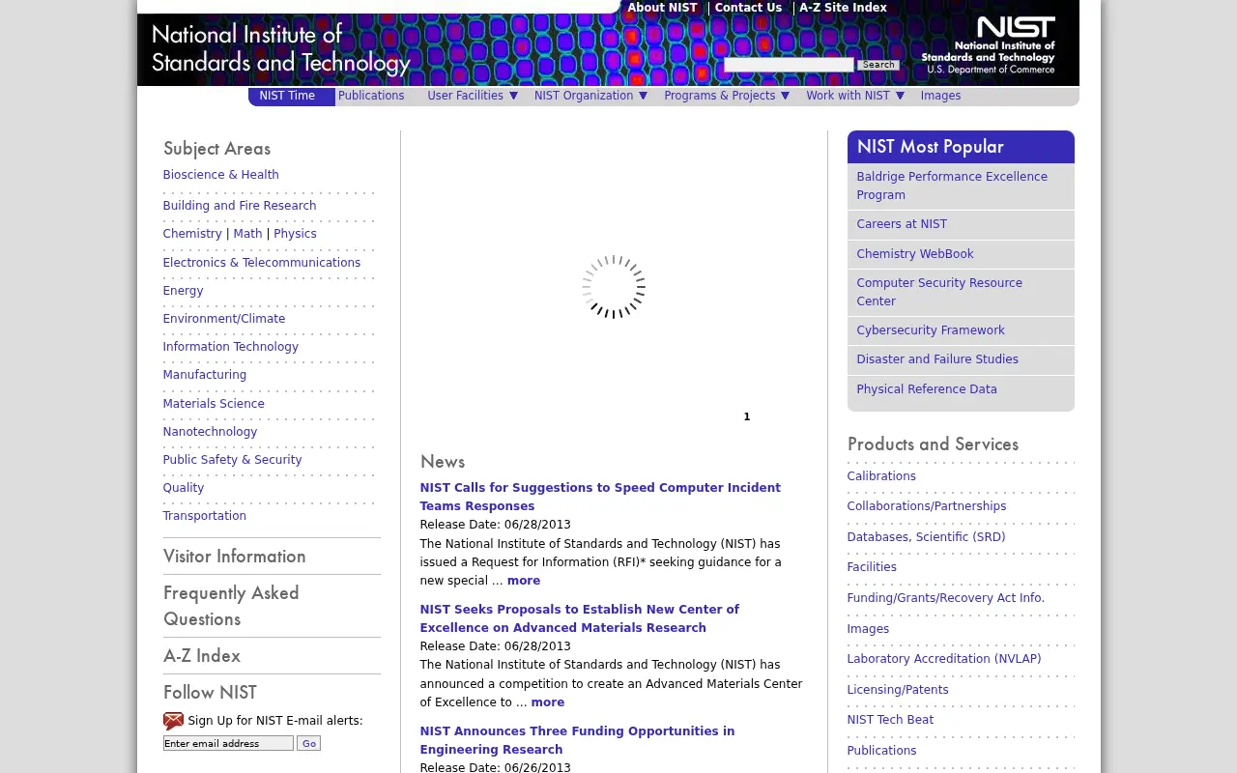Open Cybersecurity Framework link

(x=931, y=330)
